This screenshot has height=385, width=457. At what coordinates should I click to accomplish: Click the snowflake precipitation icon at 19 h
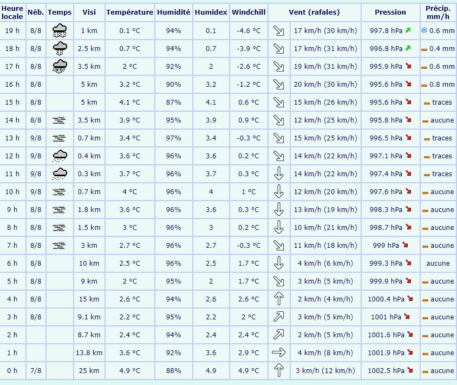click(x=424, y=31)
